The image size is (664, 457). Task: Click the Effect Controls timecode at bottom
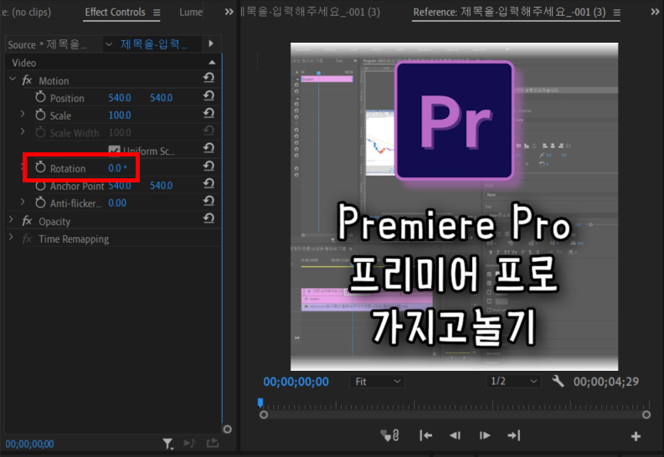click(x=29, y=444)
